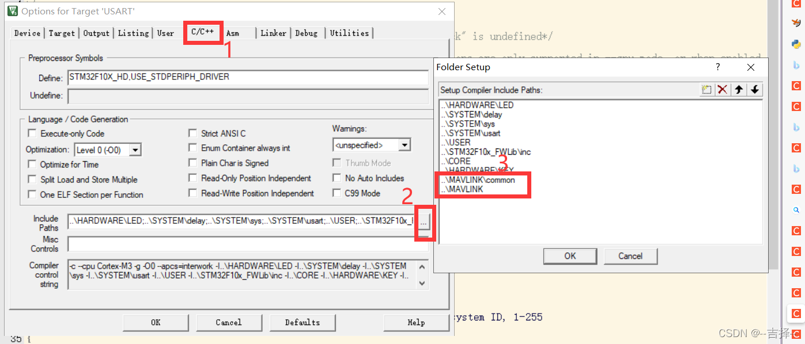
Task: Delete the selected include path
Action: tap(722, 90)
